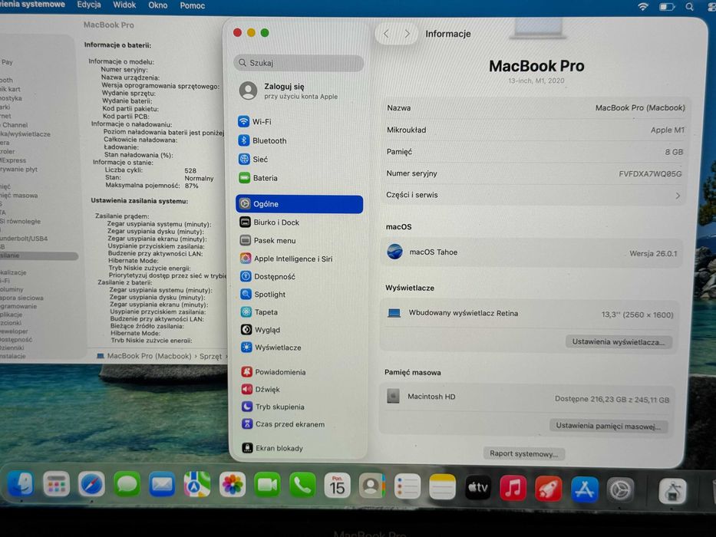This screenshot has height=537, width=716.
Task: Click the Macintosh HD storage row
Action: pos(527,397)
